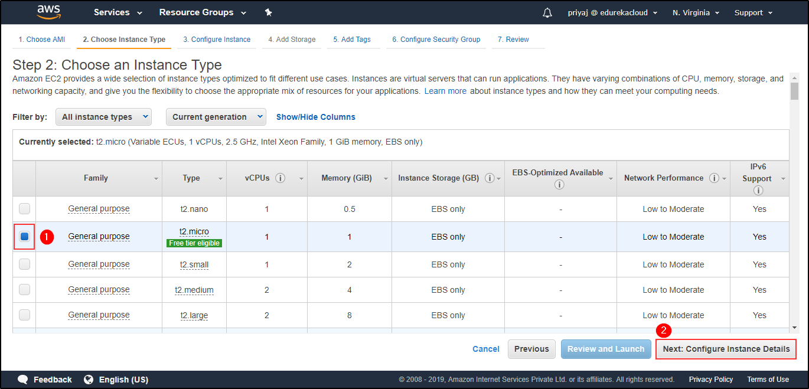Click the Learn more link
The image size is (809, 389).
(x=445, y=91)
